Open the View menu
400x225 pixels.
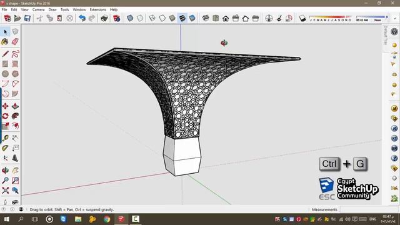coord(25,9)
